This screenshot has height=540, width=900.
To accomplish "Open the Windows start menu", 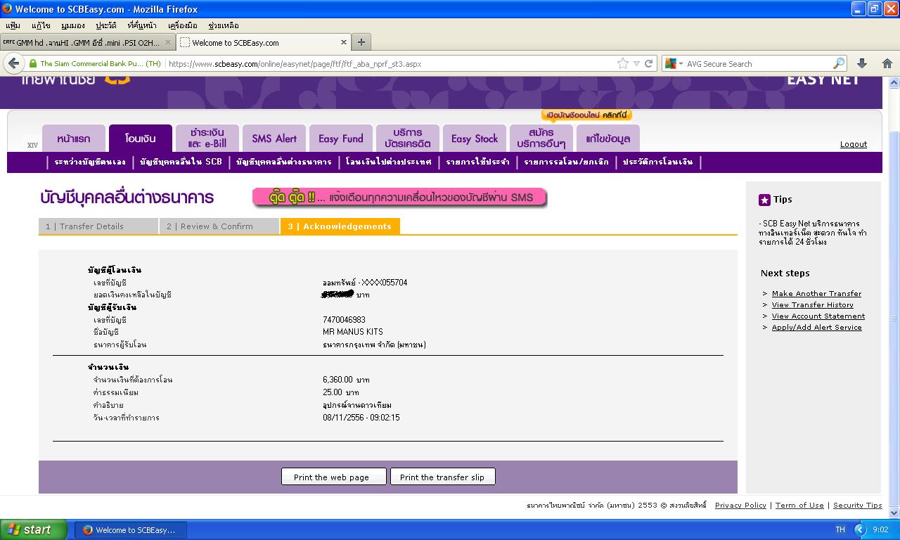I will [x=34, y=529].
